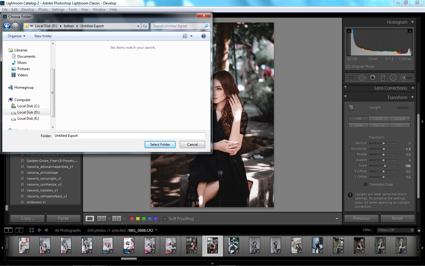This screenshot has height=266, width=425.
Task: Select the Radial Filter tool
Action: coord(393,78)
